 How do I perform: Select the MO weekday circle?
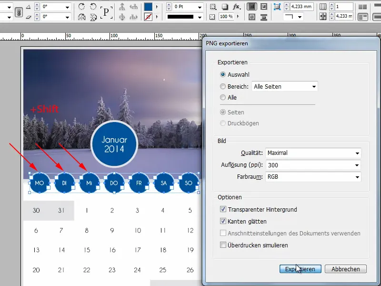click(40, 183)
